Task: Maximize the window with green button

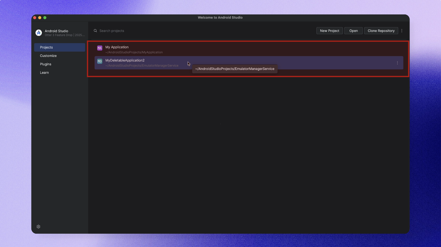Action: pyautogui.click(x=45, y=18)
